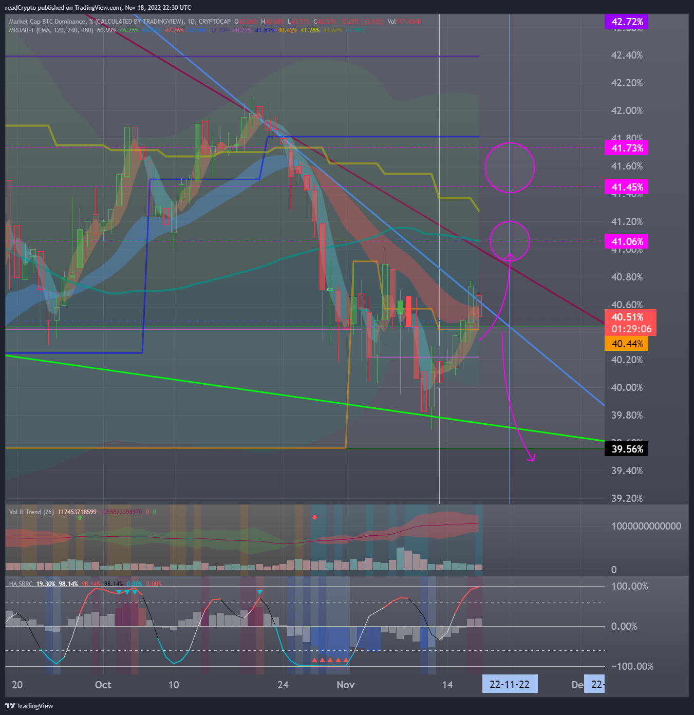
Task: Click the 24 date label on the time axis
Action: pyautogui.click(x=283, y=685)
